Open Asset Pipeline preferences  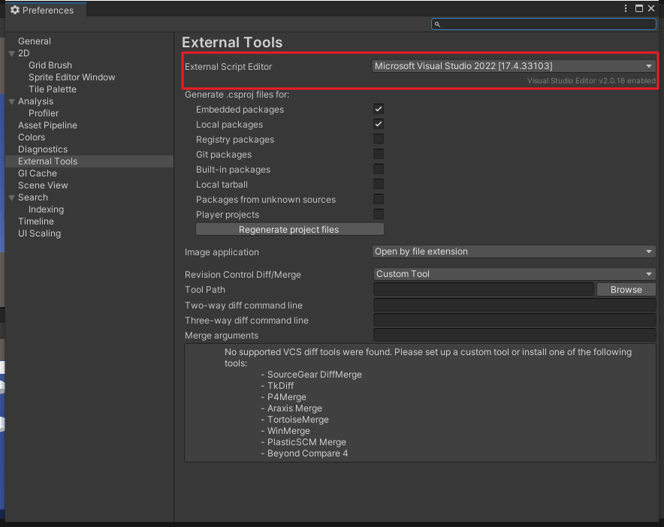tap(47, 125)
